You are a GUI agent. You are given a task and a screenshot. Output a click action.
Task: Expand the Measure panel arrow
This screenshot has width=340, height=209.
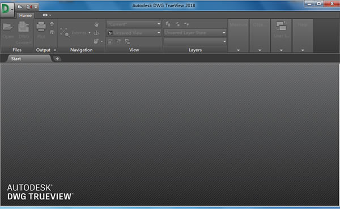pyautogui.click(x=238, y=50)
